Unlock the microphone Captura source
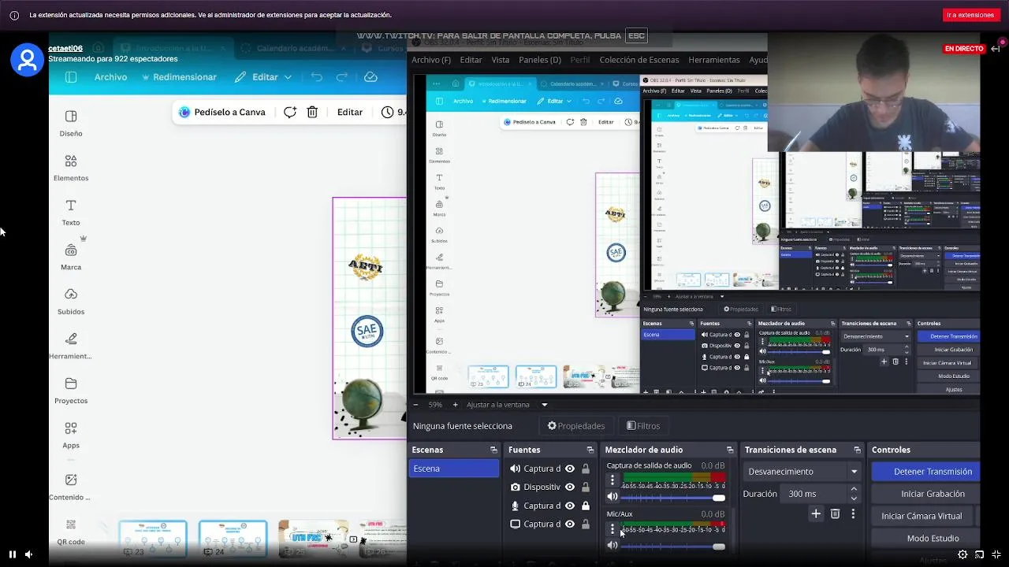The height and width of the screenshot is (567, 1009). click(x=586, y=506)
